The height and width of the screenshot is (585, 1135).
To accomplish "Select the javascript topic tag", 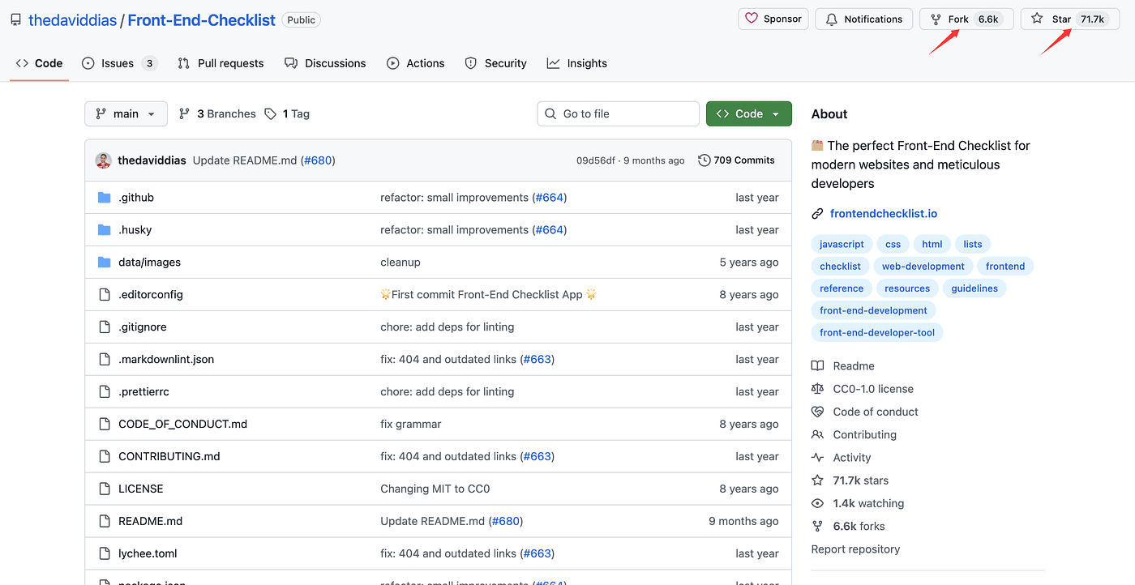I will click(842, 244).
